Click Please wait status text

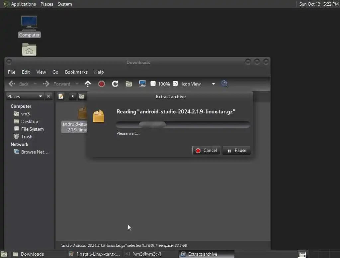[x=128, y=133]
